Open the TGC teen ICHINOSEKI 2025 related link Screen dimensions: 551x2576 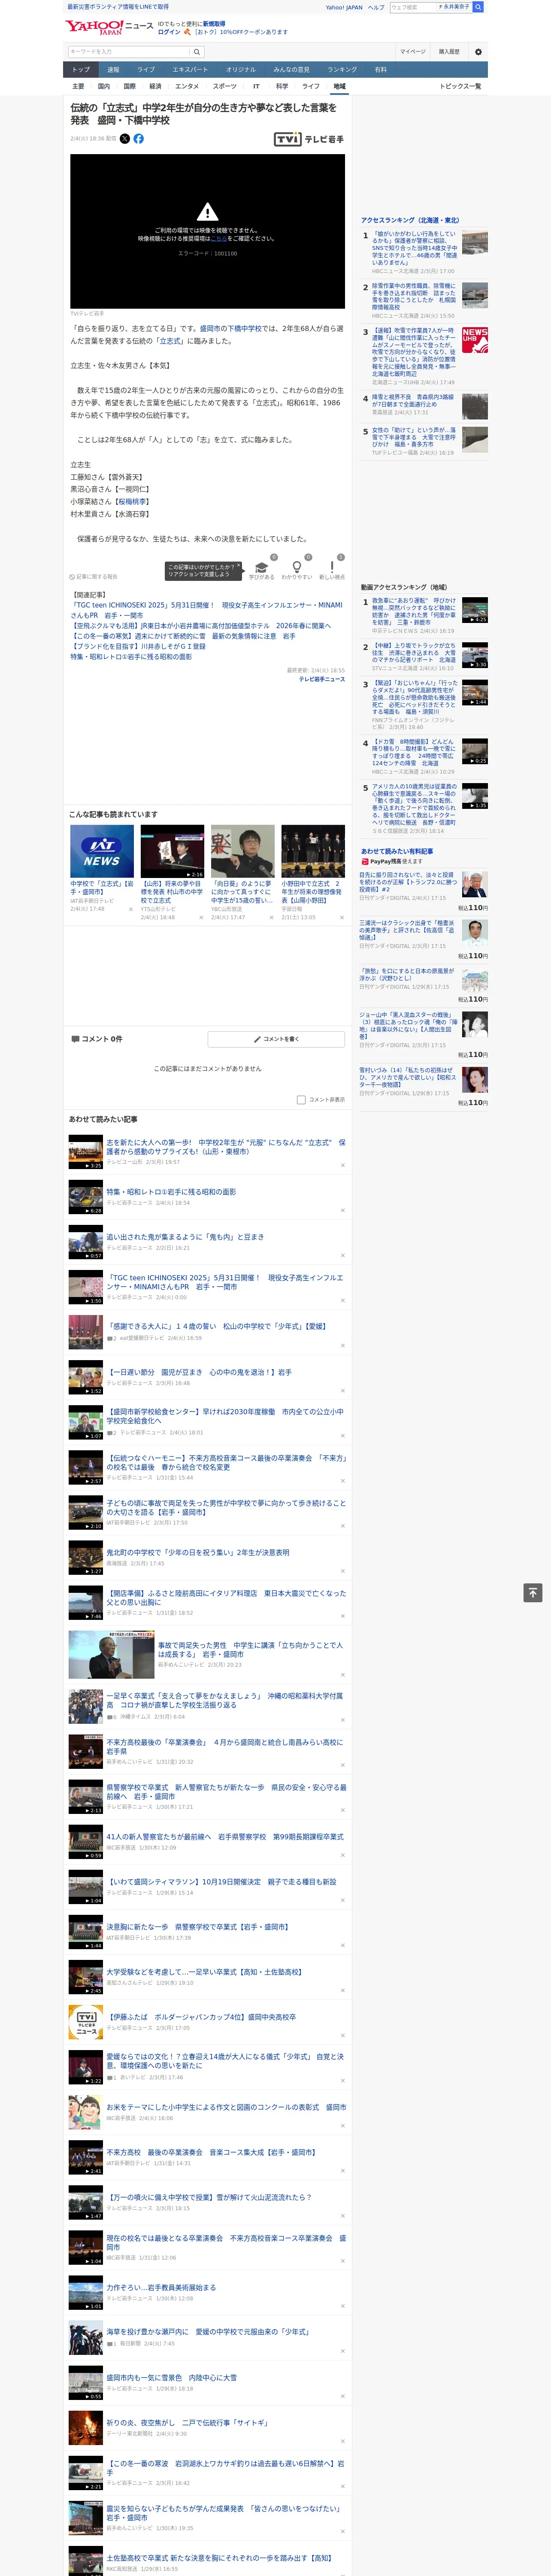[x=207, y=610]
